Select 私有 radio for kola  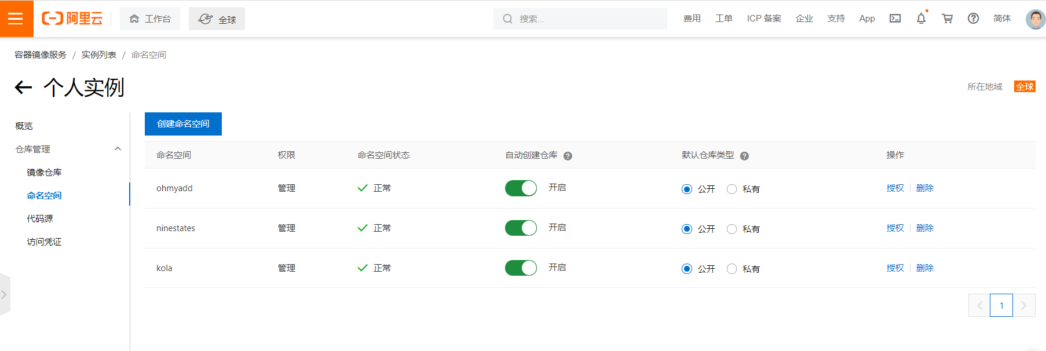coord(732,269)
